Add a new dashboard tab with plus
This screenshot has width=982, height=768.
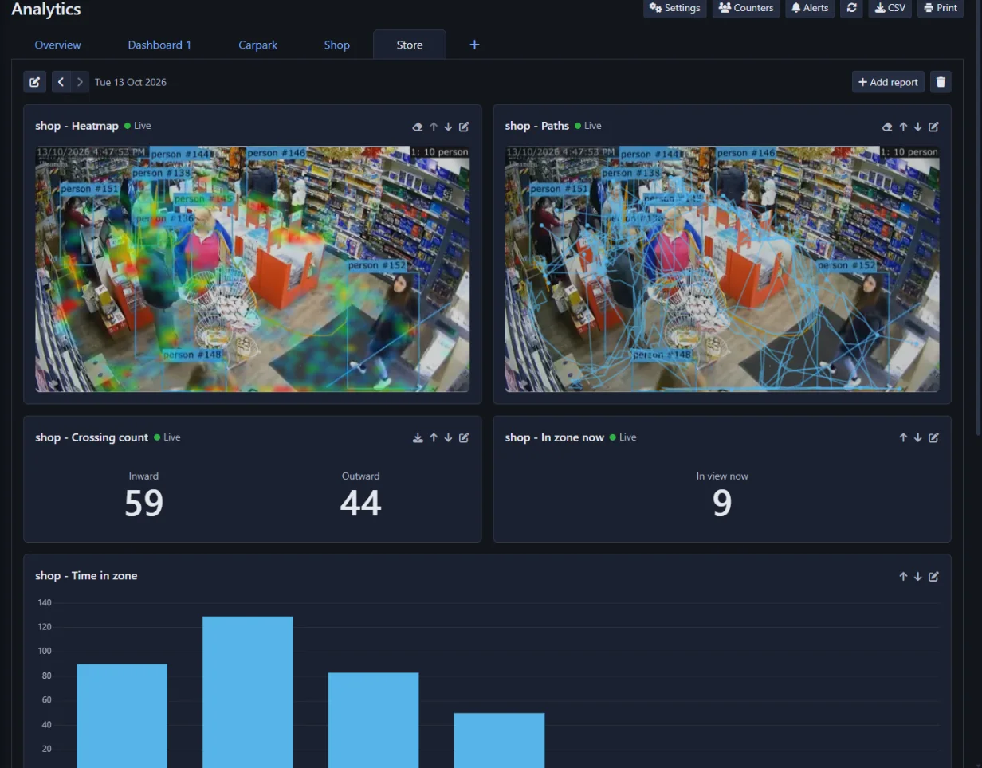coord(474,45)
